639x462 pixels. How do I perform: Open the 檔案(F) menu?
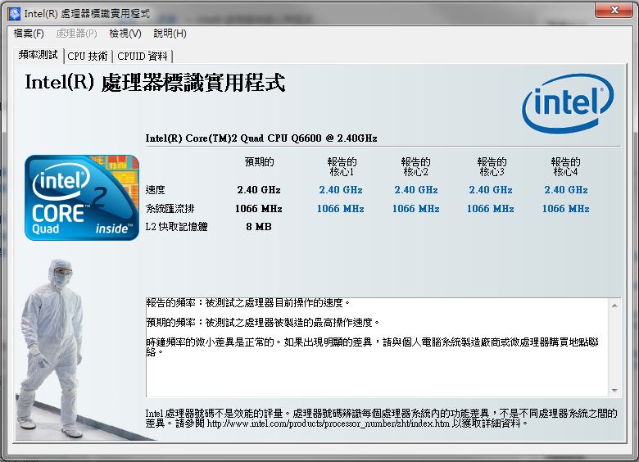pos(29,34)
